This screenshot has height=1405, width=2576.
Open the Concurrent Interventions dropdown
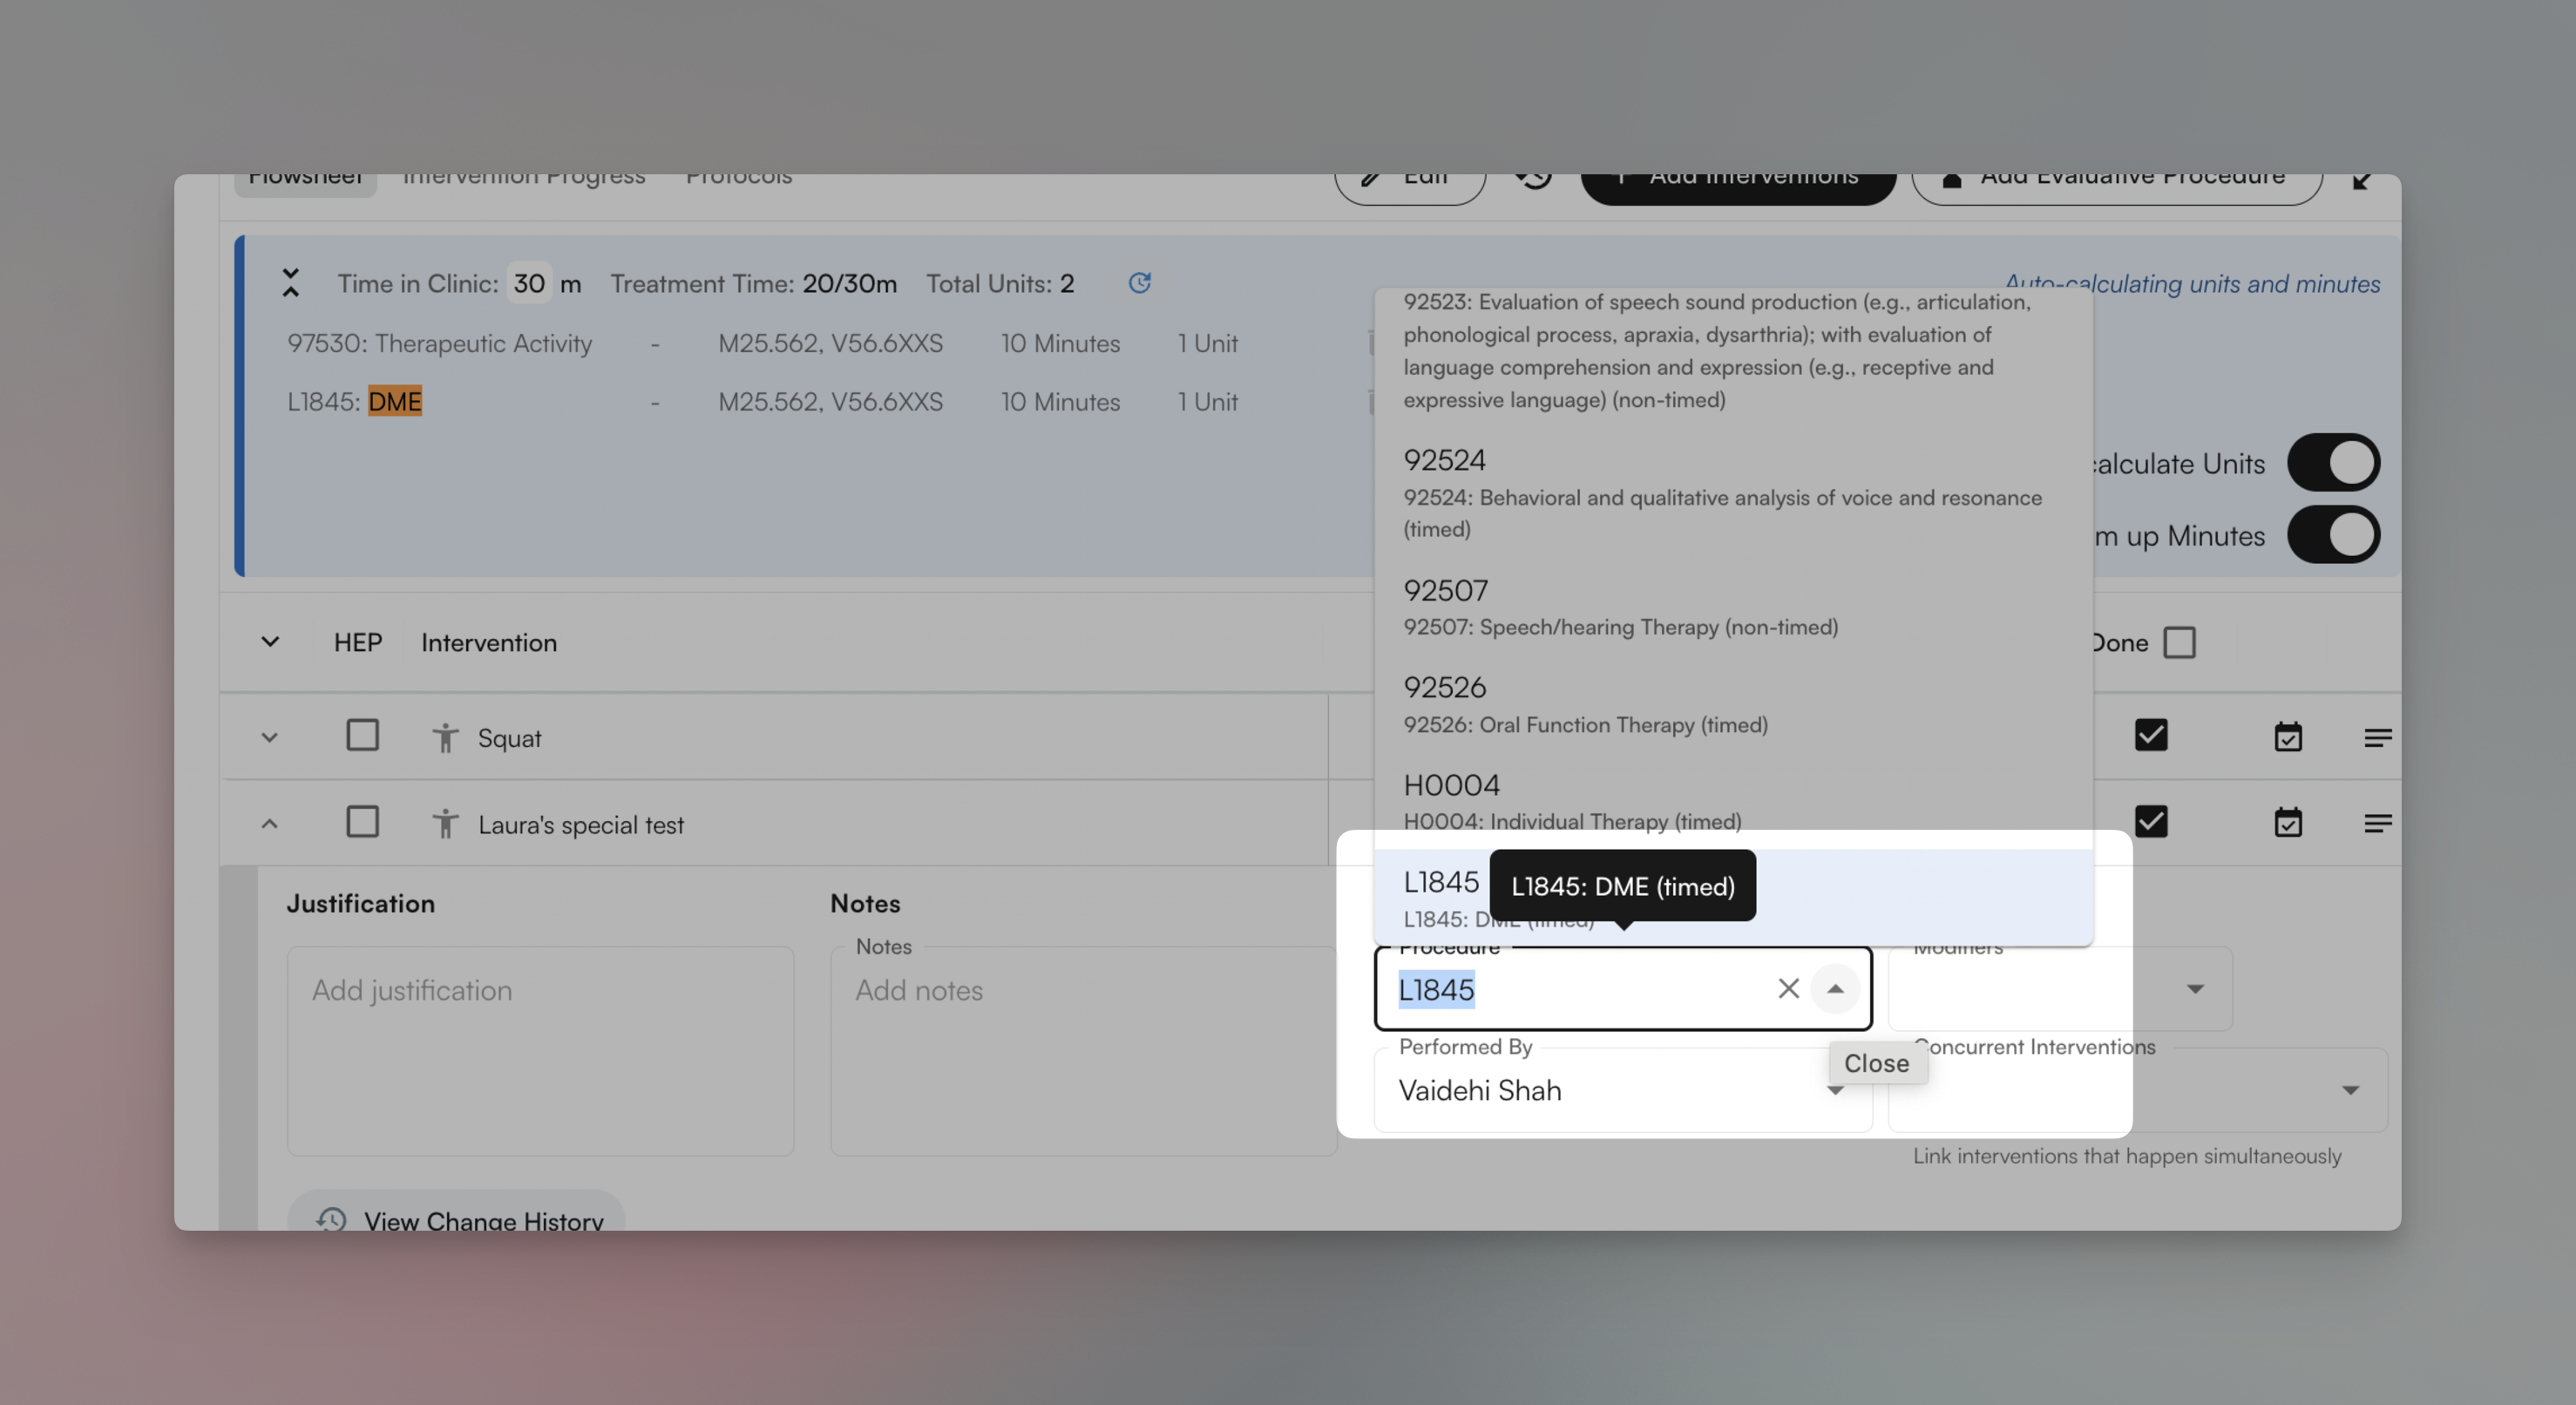[2351, 1090]
